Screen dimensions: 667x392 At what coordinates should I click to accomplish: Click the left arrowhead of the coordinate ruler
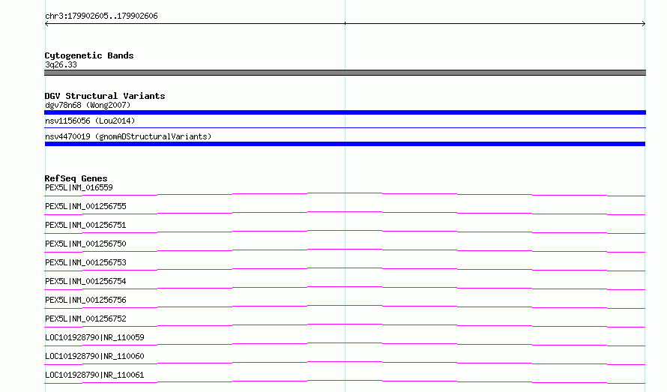(x=46, y=24)
